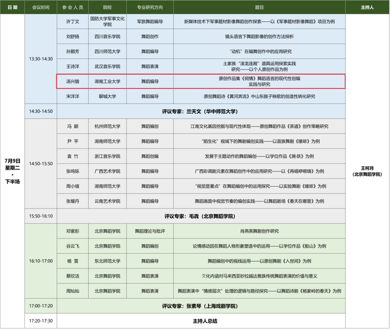The image size is (390, 330).
Task: Click participant name '杨 雪'
Action: (73, 261)
